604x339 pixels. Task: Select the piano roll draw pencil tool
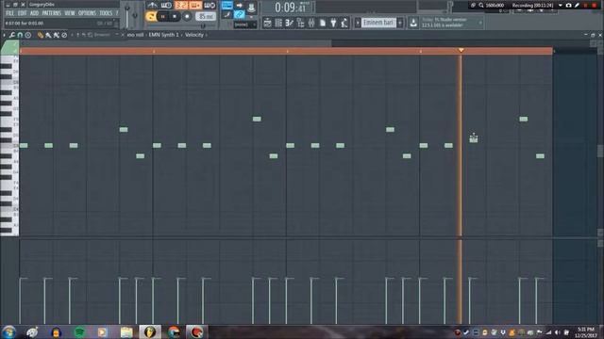tap(40, 35)
